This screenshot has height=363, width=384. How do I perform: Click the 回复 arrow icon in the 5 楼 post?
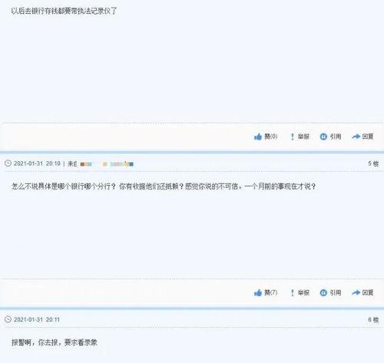356,292
